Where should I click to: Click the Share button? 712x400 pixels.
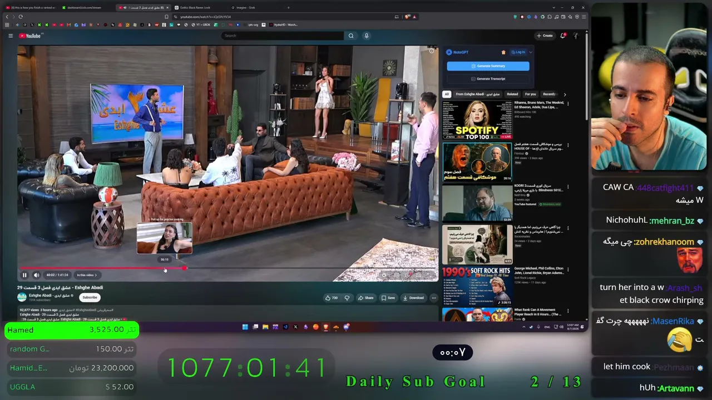(366, 298)
